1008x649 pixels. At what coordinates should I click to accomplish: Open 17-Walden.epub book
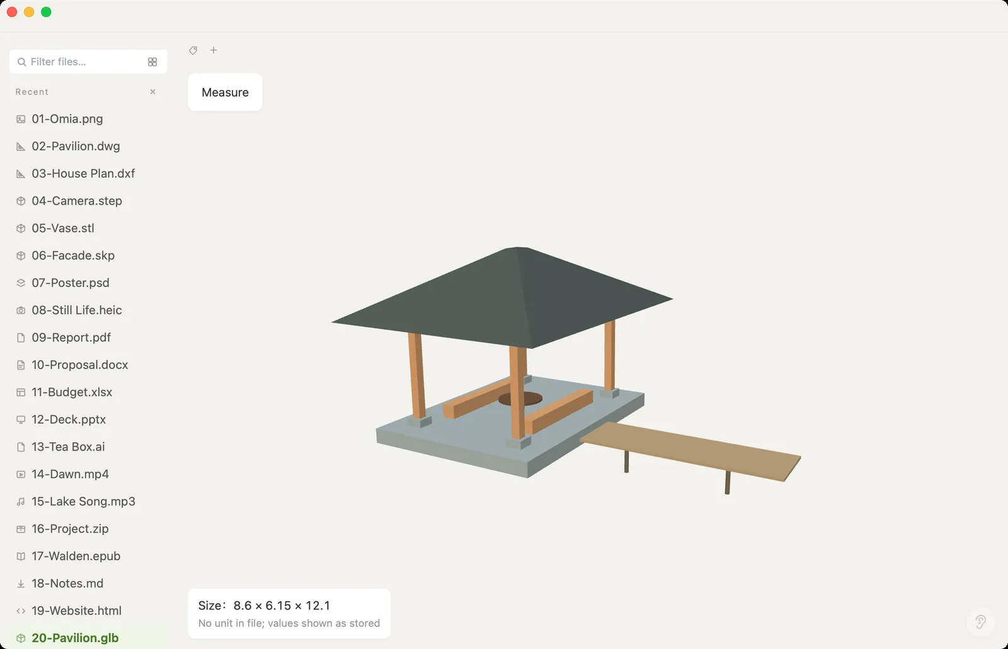(x=76, y=556)
